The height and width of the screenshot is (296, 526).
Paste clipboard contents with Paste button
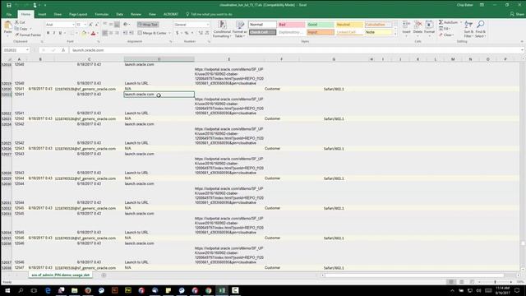pos(7,28)
